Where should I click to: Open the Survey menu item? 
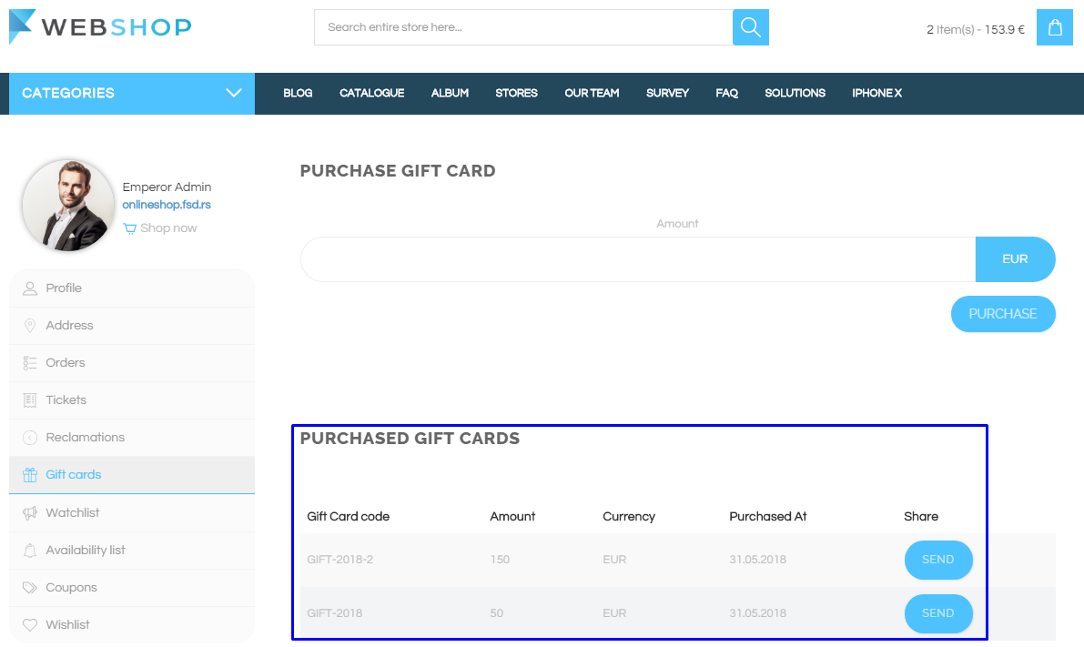668,93
